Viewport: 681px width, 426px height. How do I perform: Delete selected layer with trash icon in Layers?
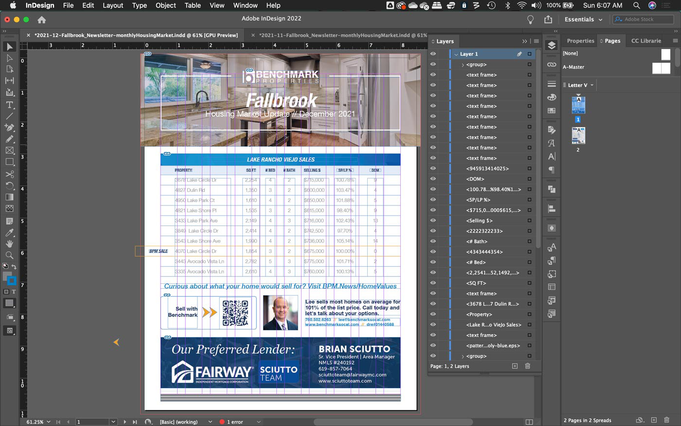click(527, 366)
